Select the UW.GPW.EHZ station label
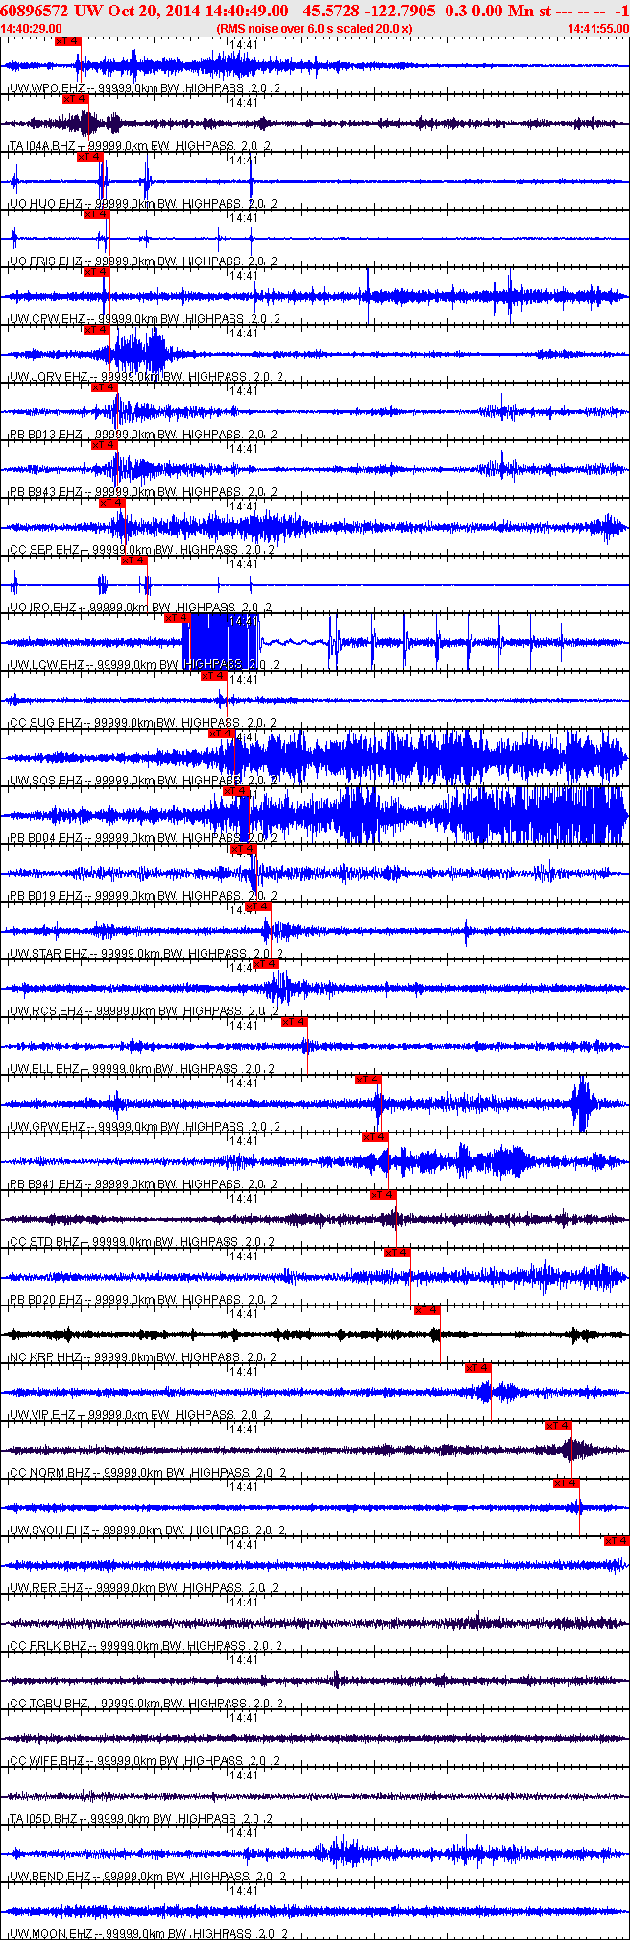Viewport: 630px width, 1940px height. point(47,1127)
